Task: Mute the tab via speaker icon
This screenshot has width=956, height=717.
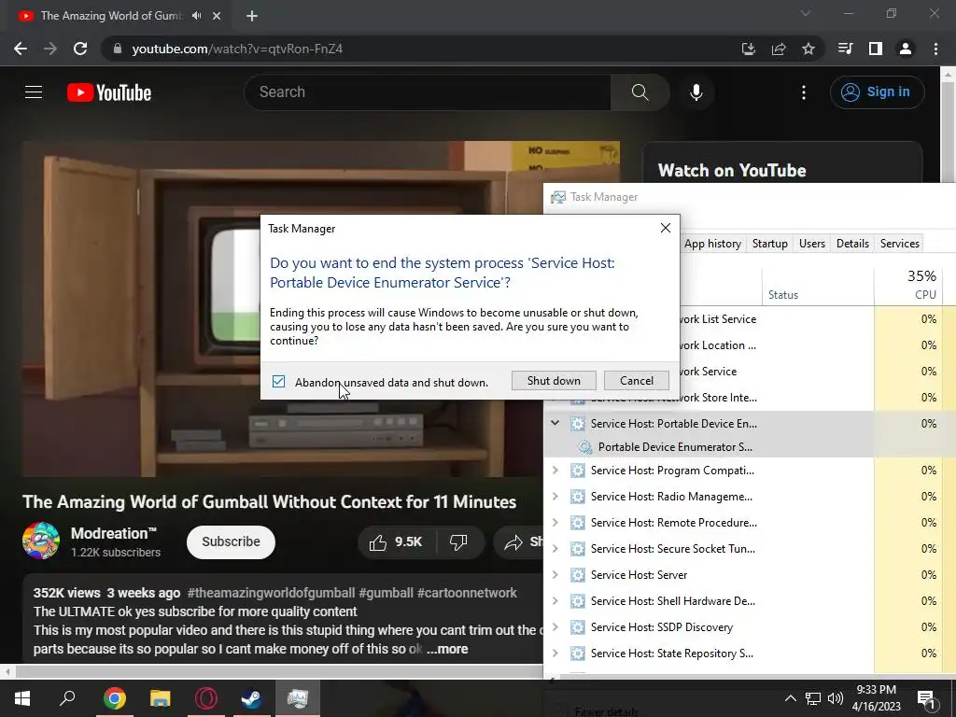Action: pos(196,16)
